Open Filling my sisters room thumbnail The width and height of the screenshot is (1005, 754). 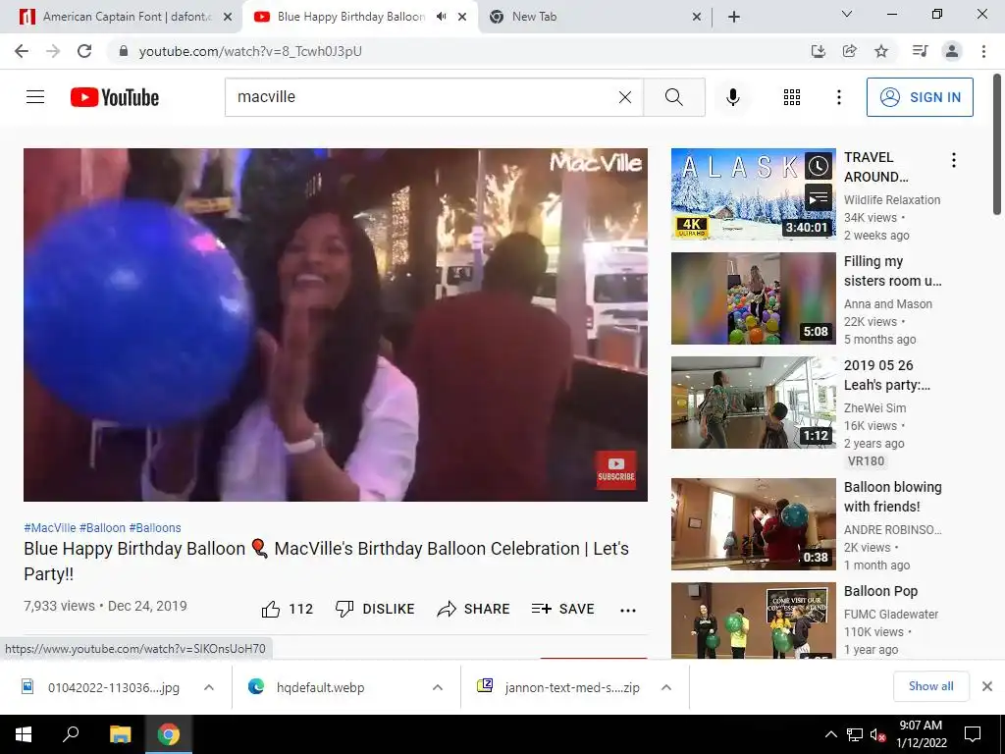coord(753,298)
